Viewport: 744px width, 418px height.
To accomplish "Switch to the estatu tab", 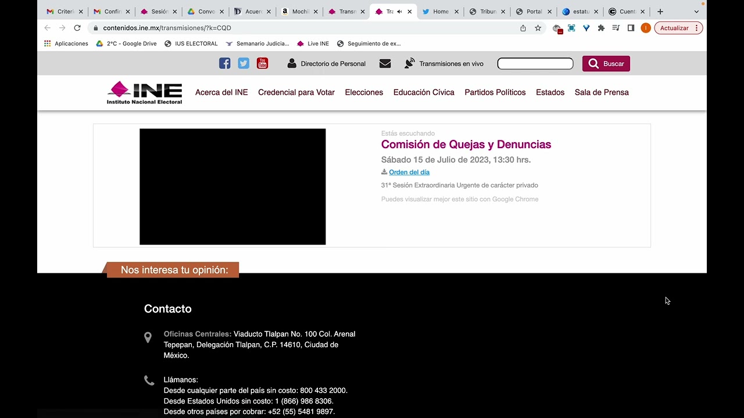I will tap(581, 12).
